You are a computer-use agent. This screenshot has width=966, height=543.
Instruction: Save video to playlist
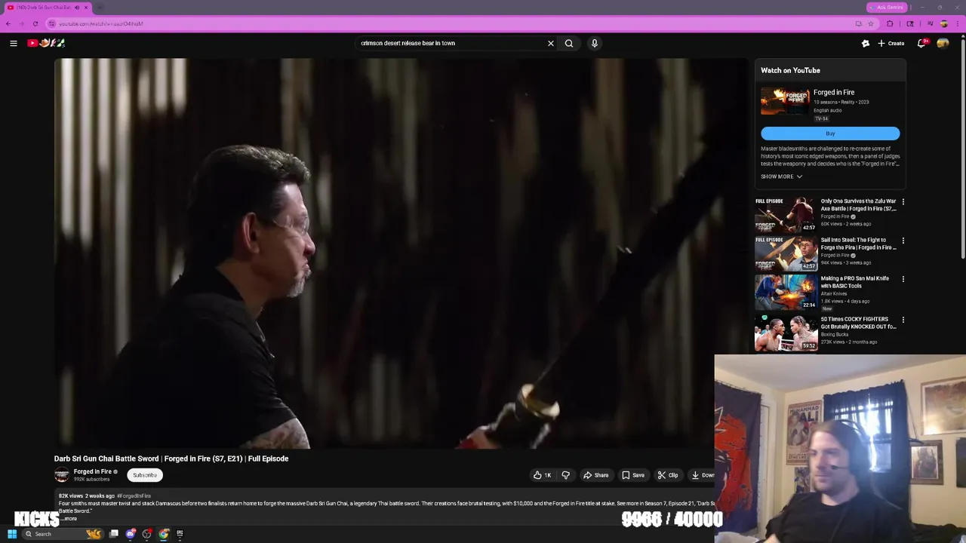click(632, 475)
